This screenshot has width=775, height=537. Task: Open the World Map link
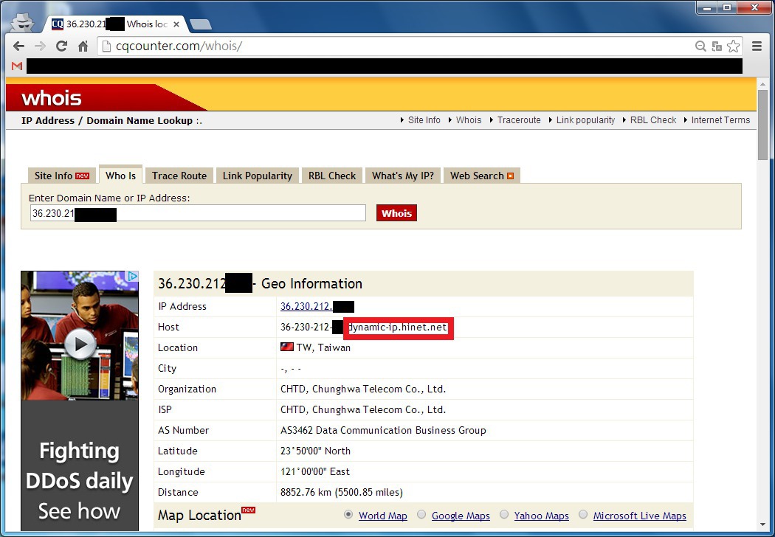(x=382, y=516)
